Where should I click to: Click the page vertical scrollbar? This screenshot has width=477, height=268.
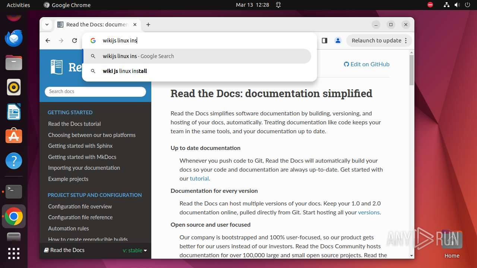[x=411, y=70]
